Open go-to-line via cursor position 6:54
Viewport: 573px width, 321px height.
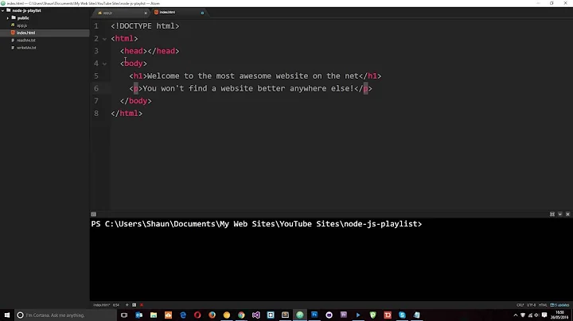tap(116, 305)
